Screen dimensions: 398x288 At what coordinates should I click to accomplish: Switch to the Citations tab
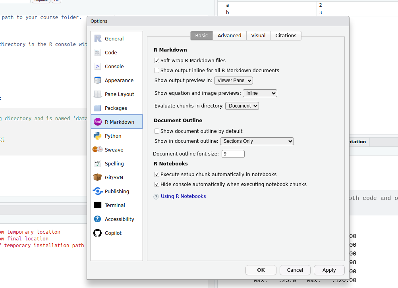point(286,36)
